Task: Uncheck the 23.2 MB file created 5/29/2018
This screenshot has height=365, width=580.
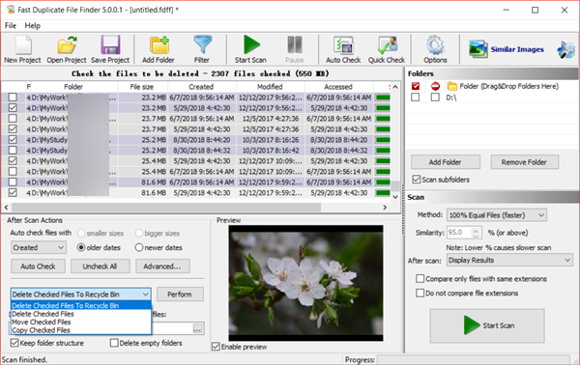Action: 13,108
